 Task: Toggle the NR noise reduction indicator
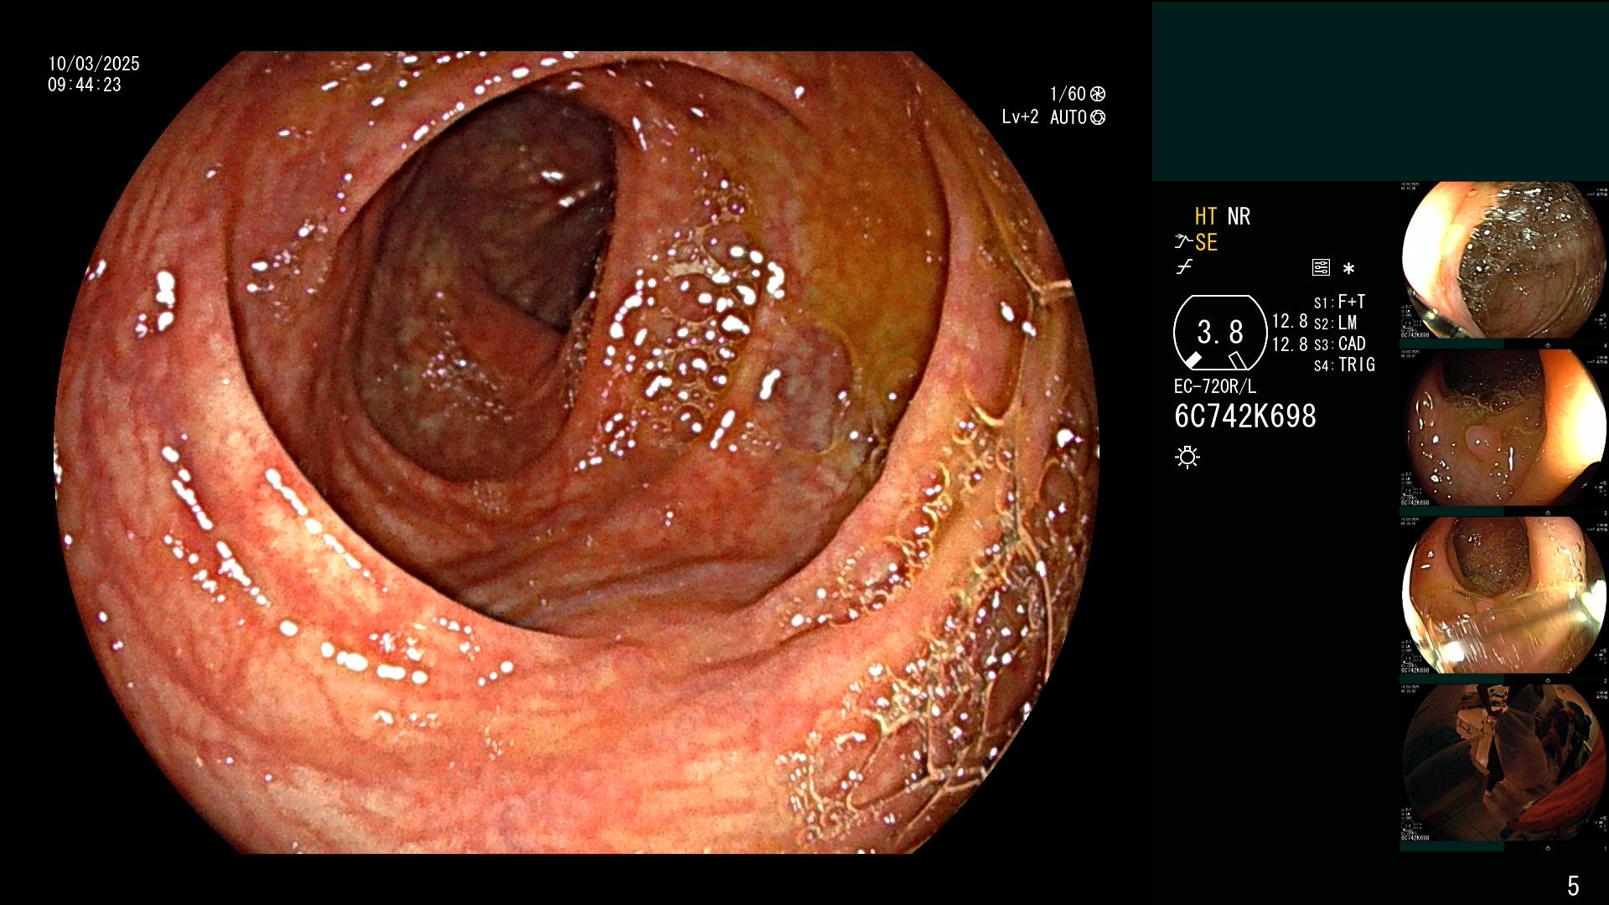pos(1239,217)
